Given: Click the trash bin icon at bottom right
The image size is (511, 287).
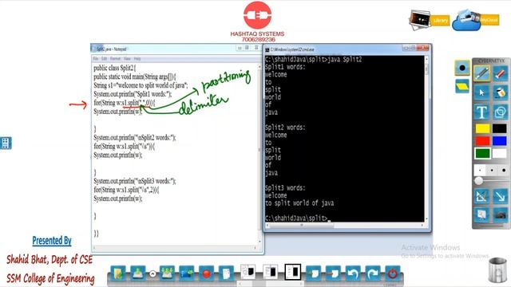Looking at the screenshot, I should [497, 269].
